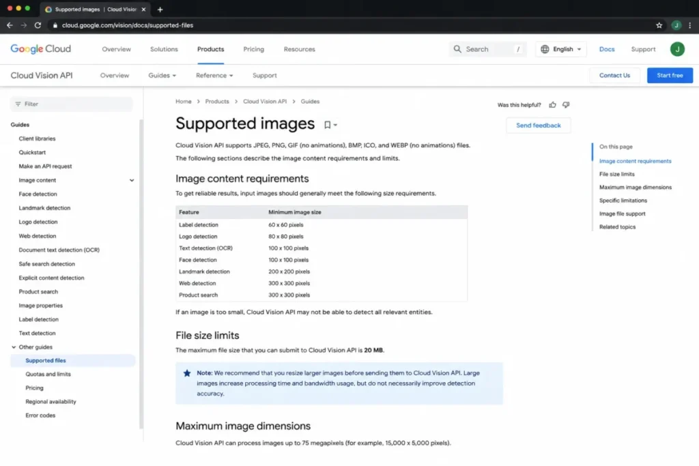Jump to Maximum image dimensions section
699x466 pixels.
(636, 188)
